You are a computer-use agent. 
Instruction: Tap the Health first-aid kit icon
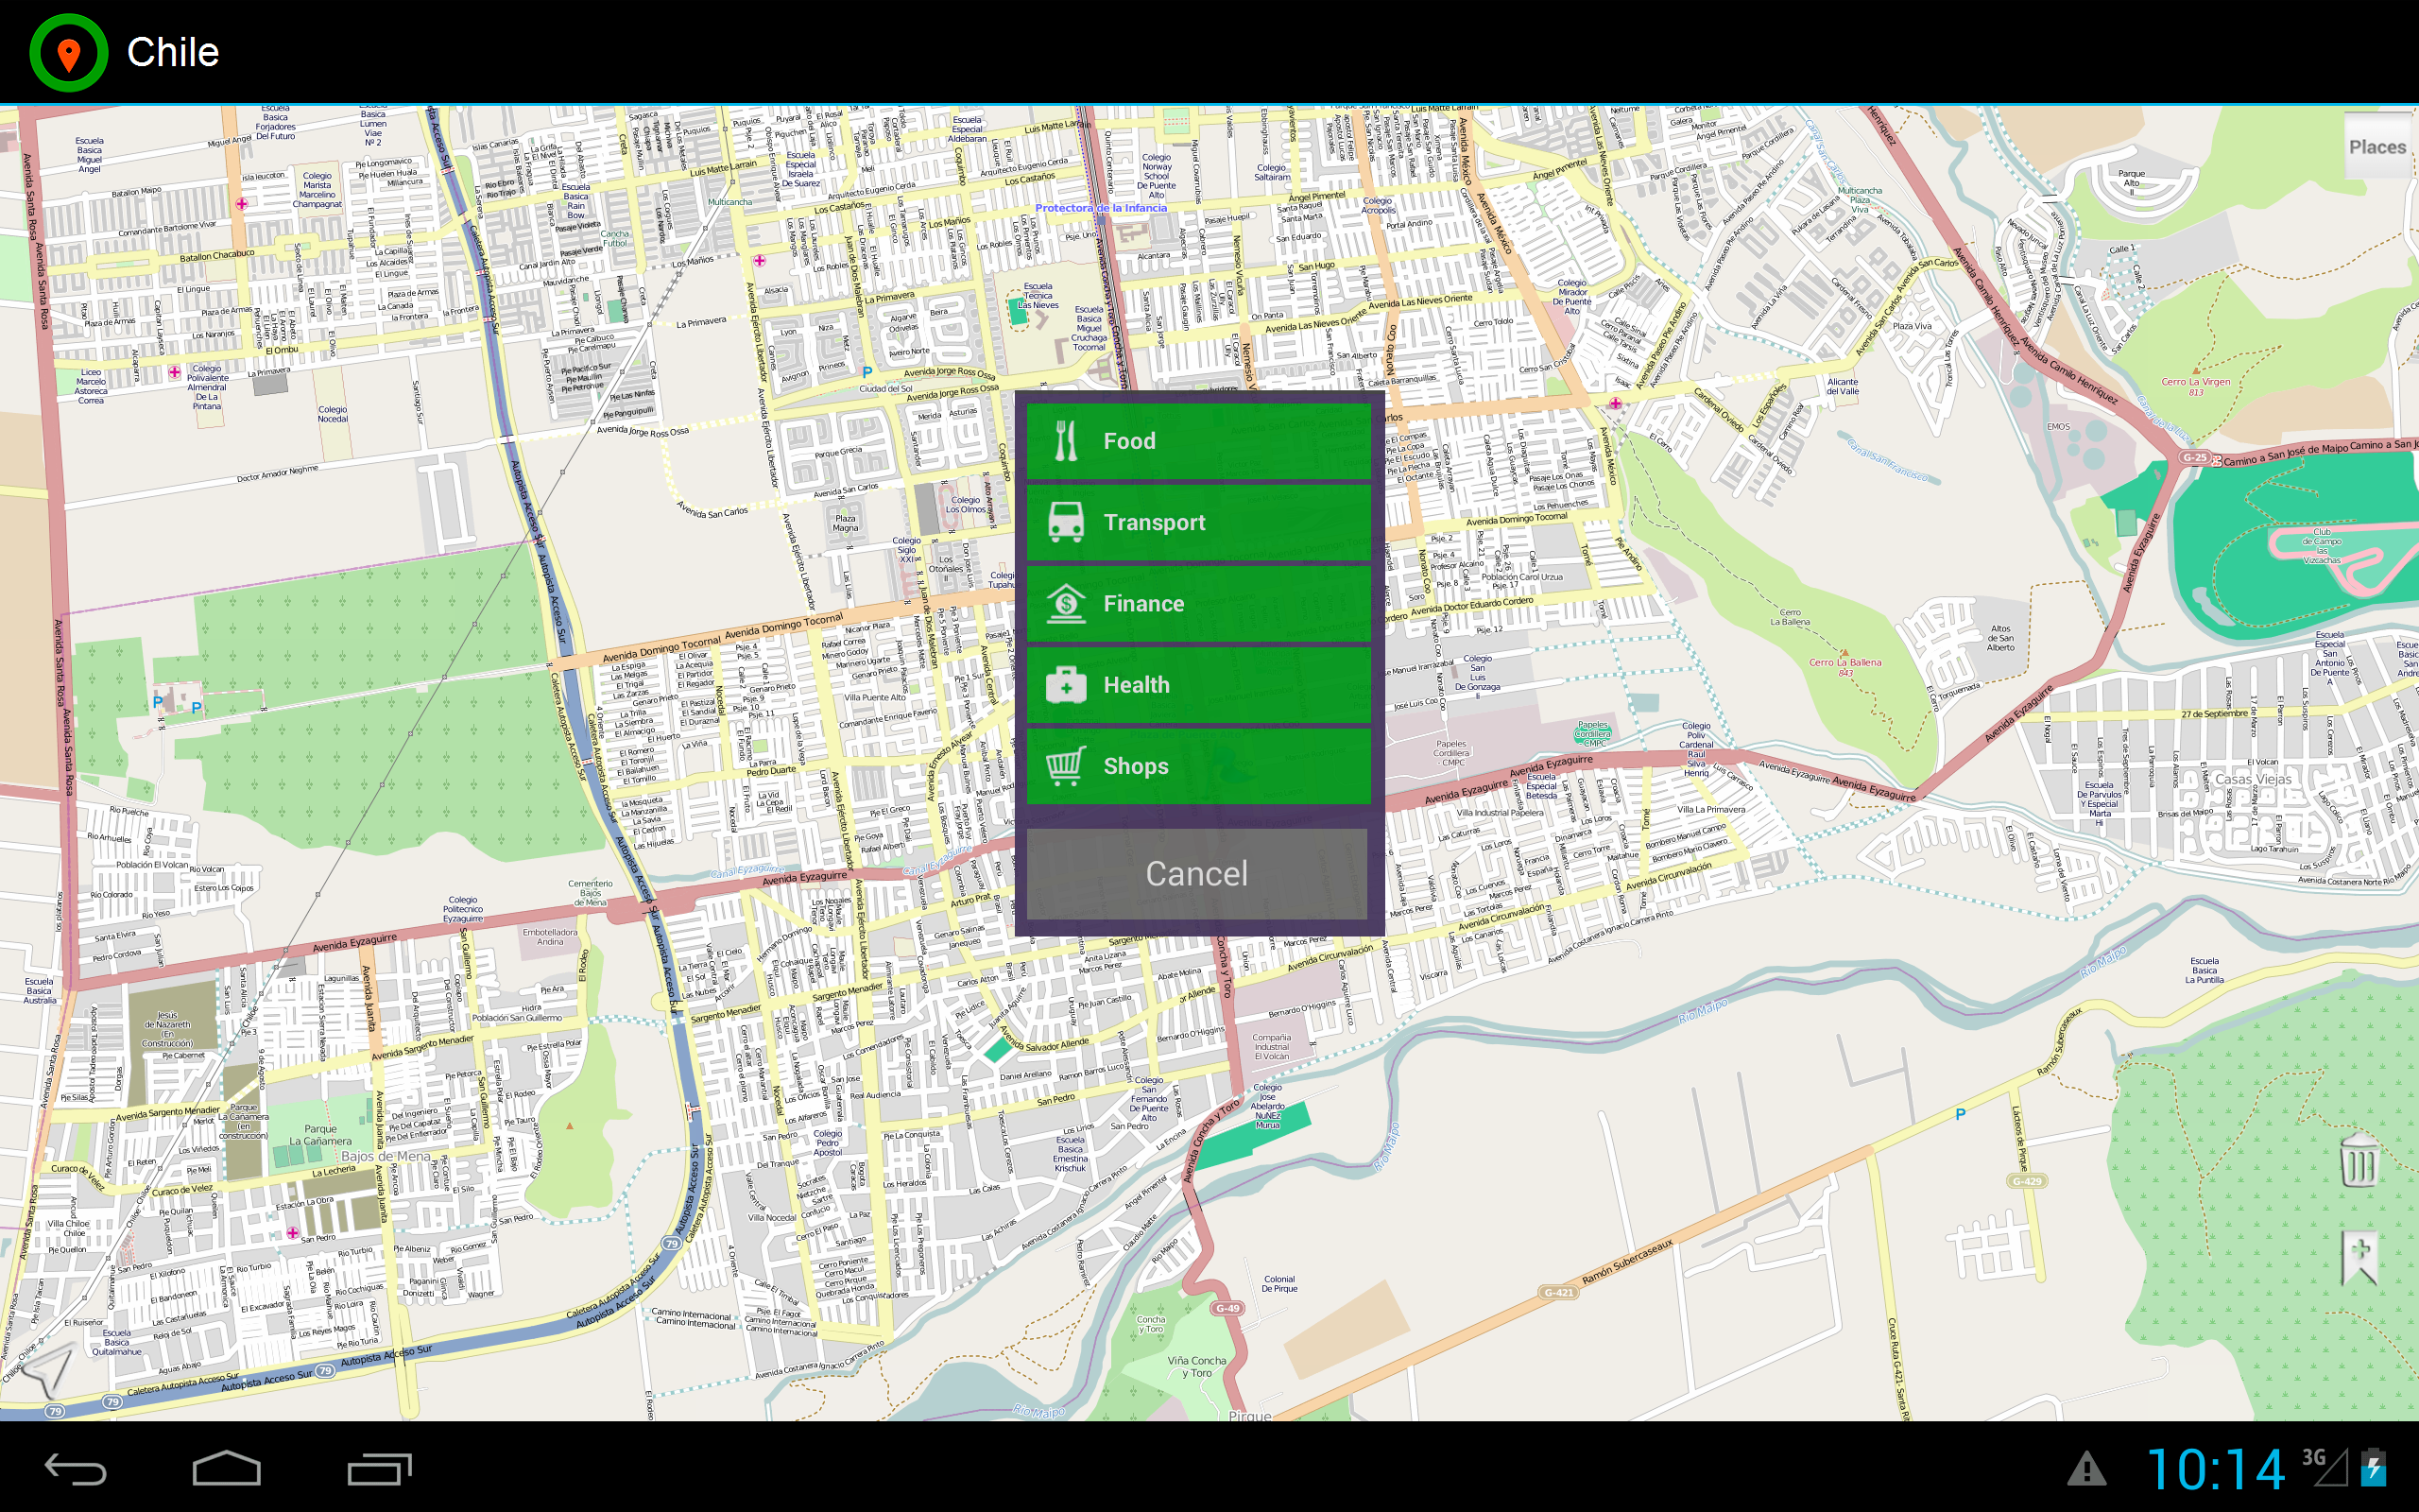[1066, 685]
